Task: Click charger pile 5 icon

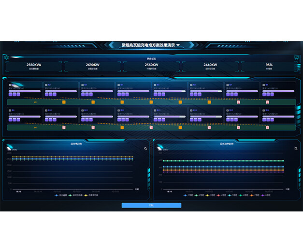Action: [x=155, y=85]
